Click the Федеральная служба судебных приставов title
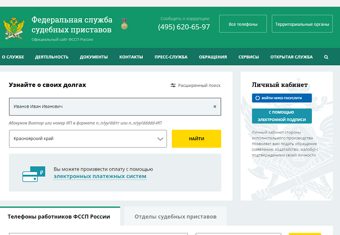 (x=72, y=25)
